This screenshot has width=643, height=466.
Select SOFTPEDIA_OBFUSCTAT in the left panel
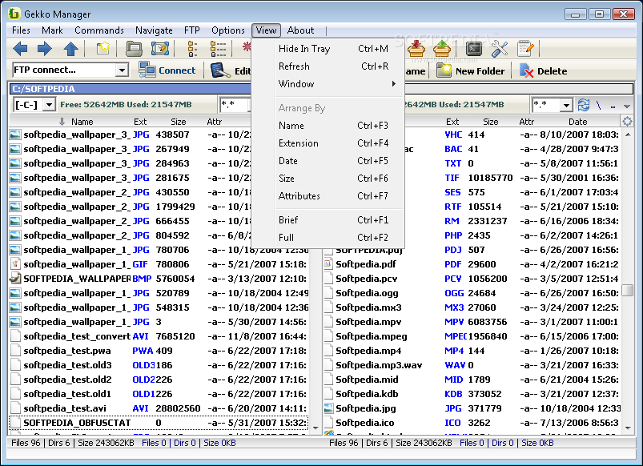(159, 423)
